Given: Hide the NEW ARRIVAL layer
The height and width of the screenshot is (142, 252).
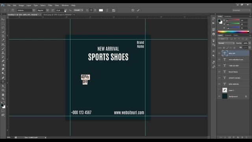Looking at the screenshot, I should [219, 84].
